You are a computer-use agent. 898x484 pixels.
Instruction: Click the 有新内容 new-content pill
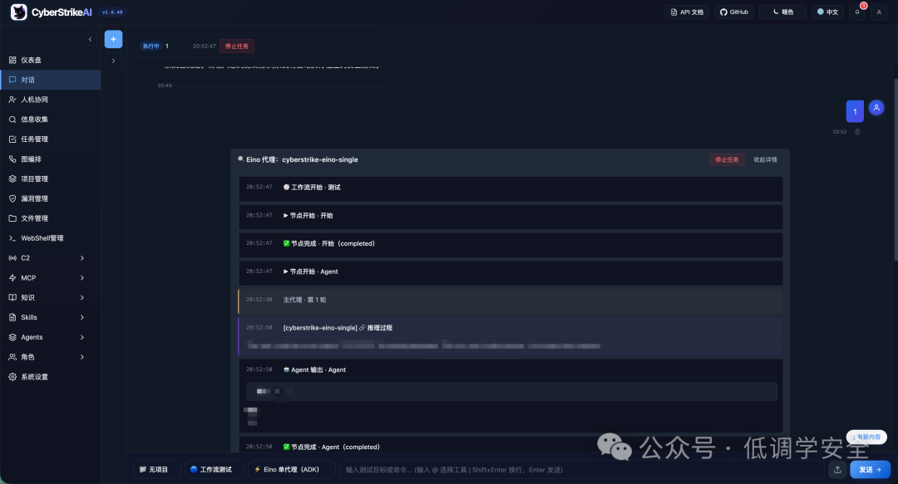tap(866, 437)
